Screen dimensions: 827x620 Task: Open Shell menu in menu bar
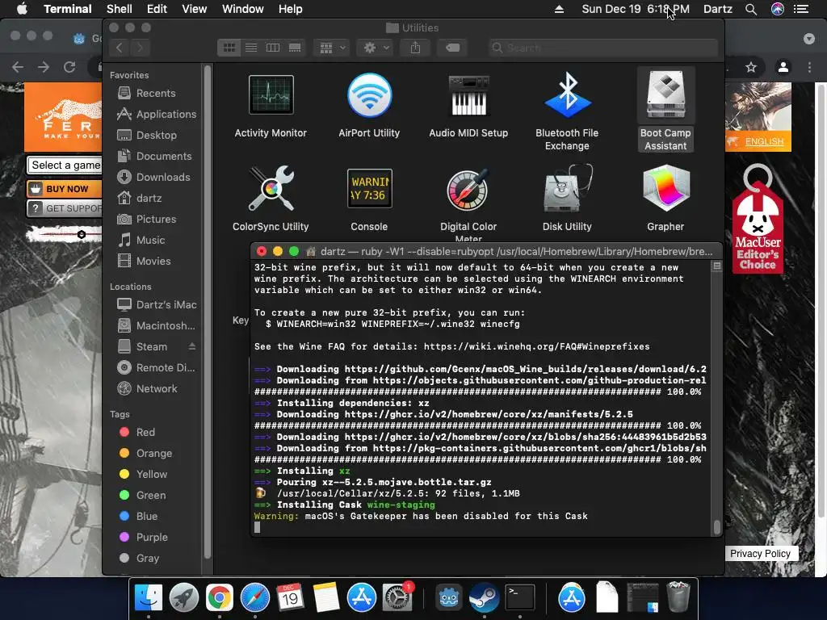[x=120, y=9]
